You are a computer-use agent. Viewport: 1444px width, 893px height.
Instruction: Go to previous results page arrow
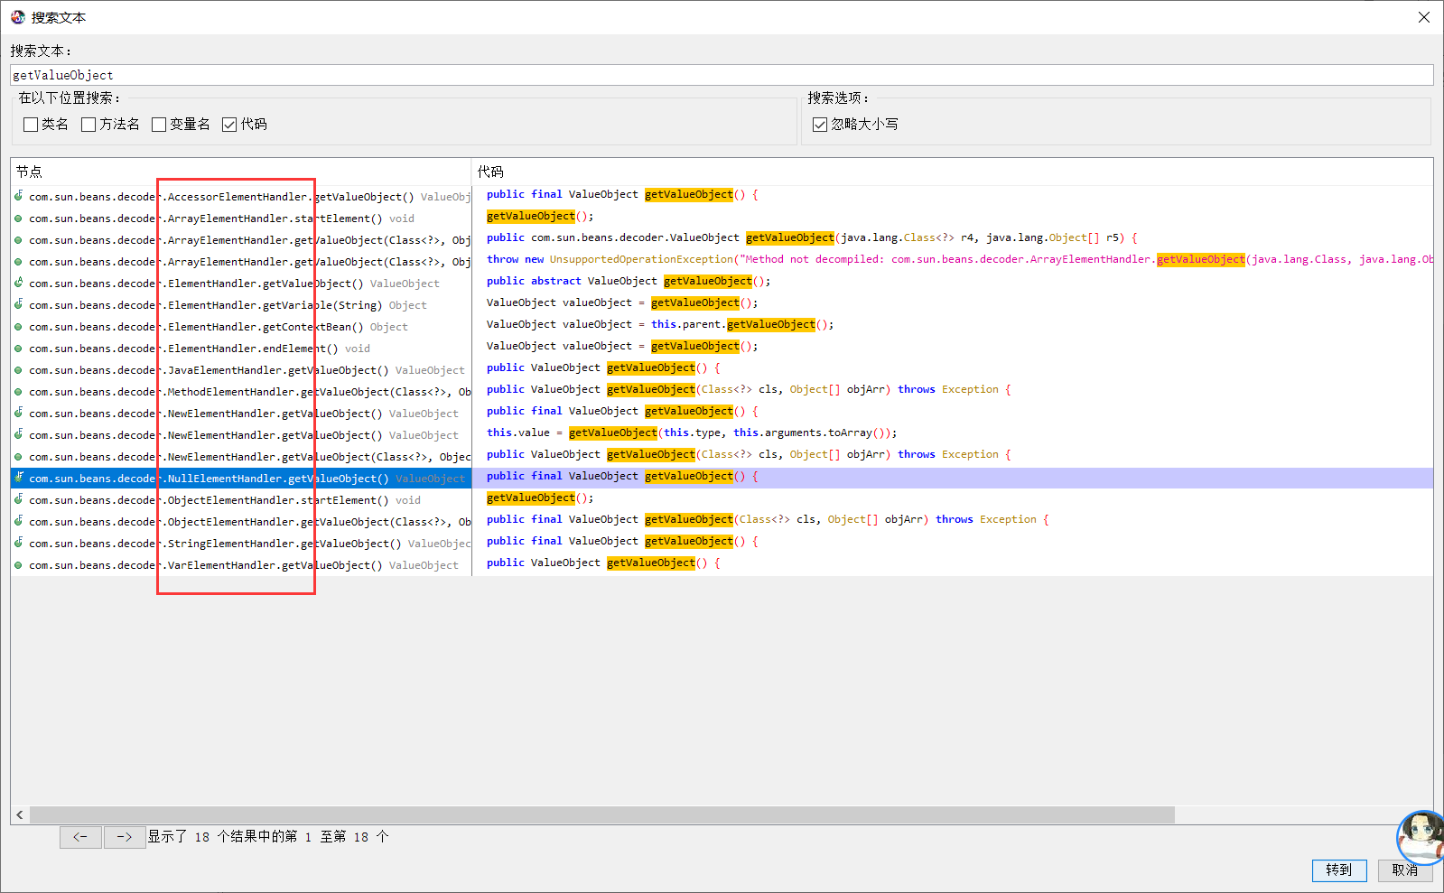pyautogui.click(x=80, y=837)
